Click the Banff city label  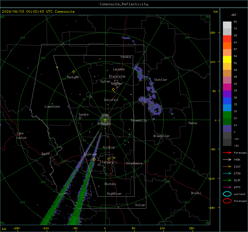click(x=45, y=154)
